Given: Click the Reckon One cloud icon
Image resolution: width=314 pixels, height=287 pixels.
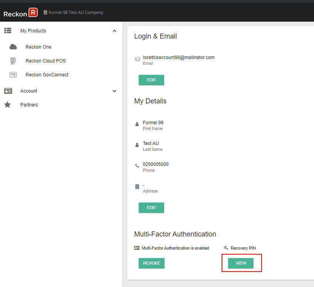Looking at the screenshot, I should (x=13, y=47).
